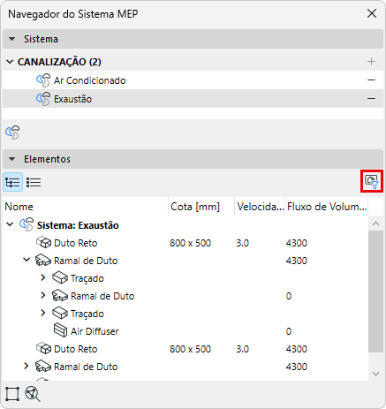Viewport: 386px width, 409px height.
Task: Sort by the Cota [mm] column header
Action: [x=201, y=207]
